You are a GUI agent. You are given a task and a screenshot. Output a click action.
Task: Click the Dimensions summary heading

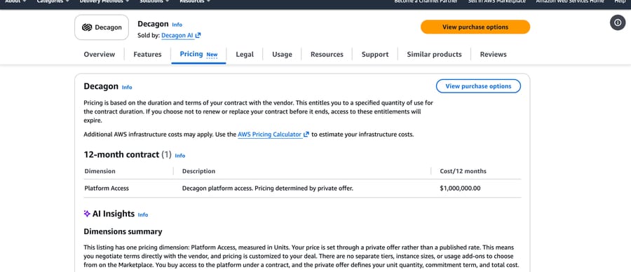(123, 231)
